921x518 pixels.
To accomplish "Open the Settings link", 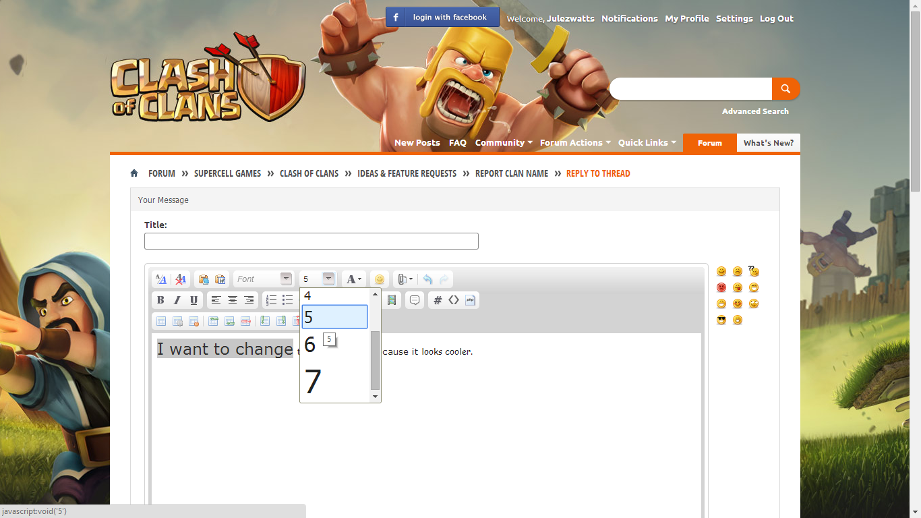I will point(734,18).
